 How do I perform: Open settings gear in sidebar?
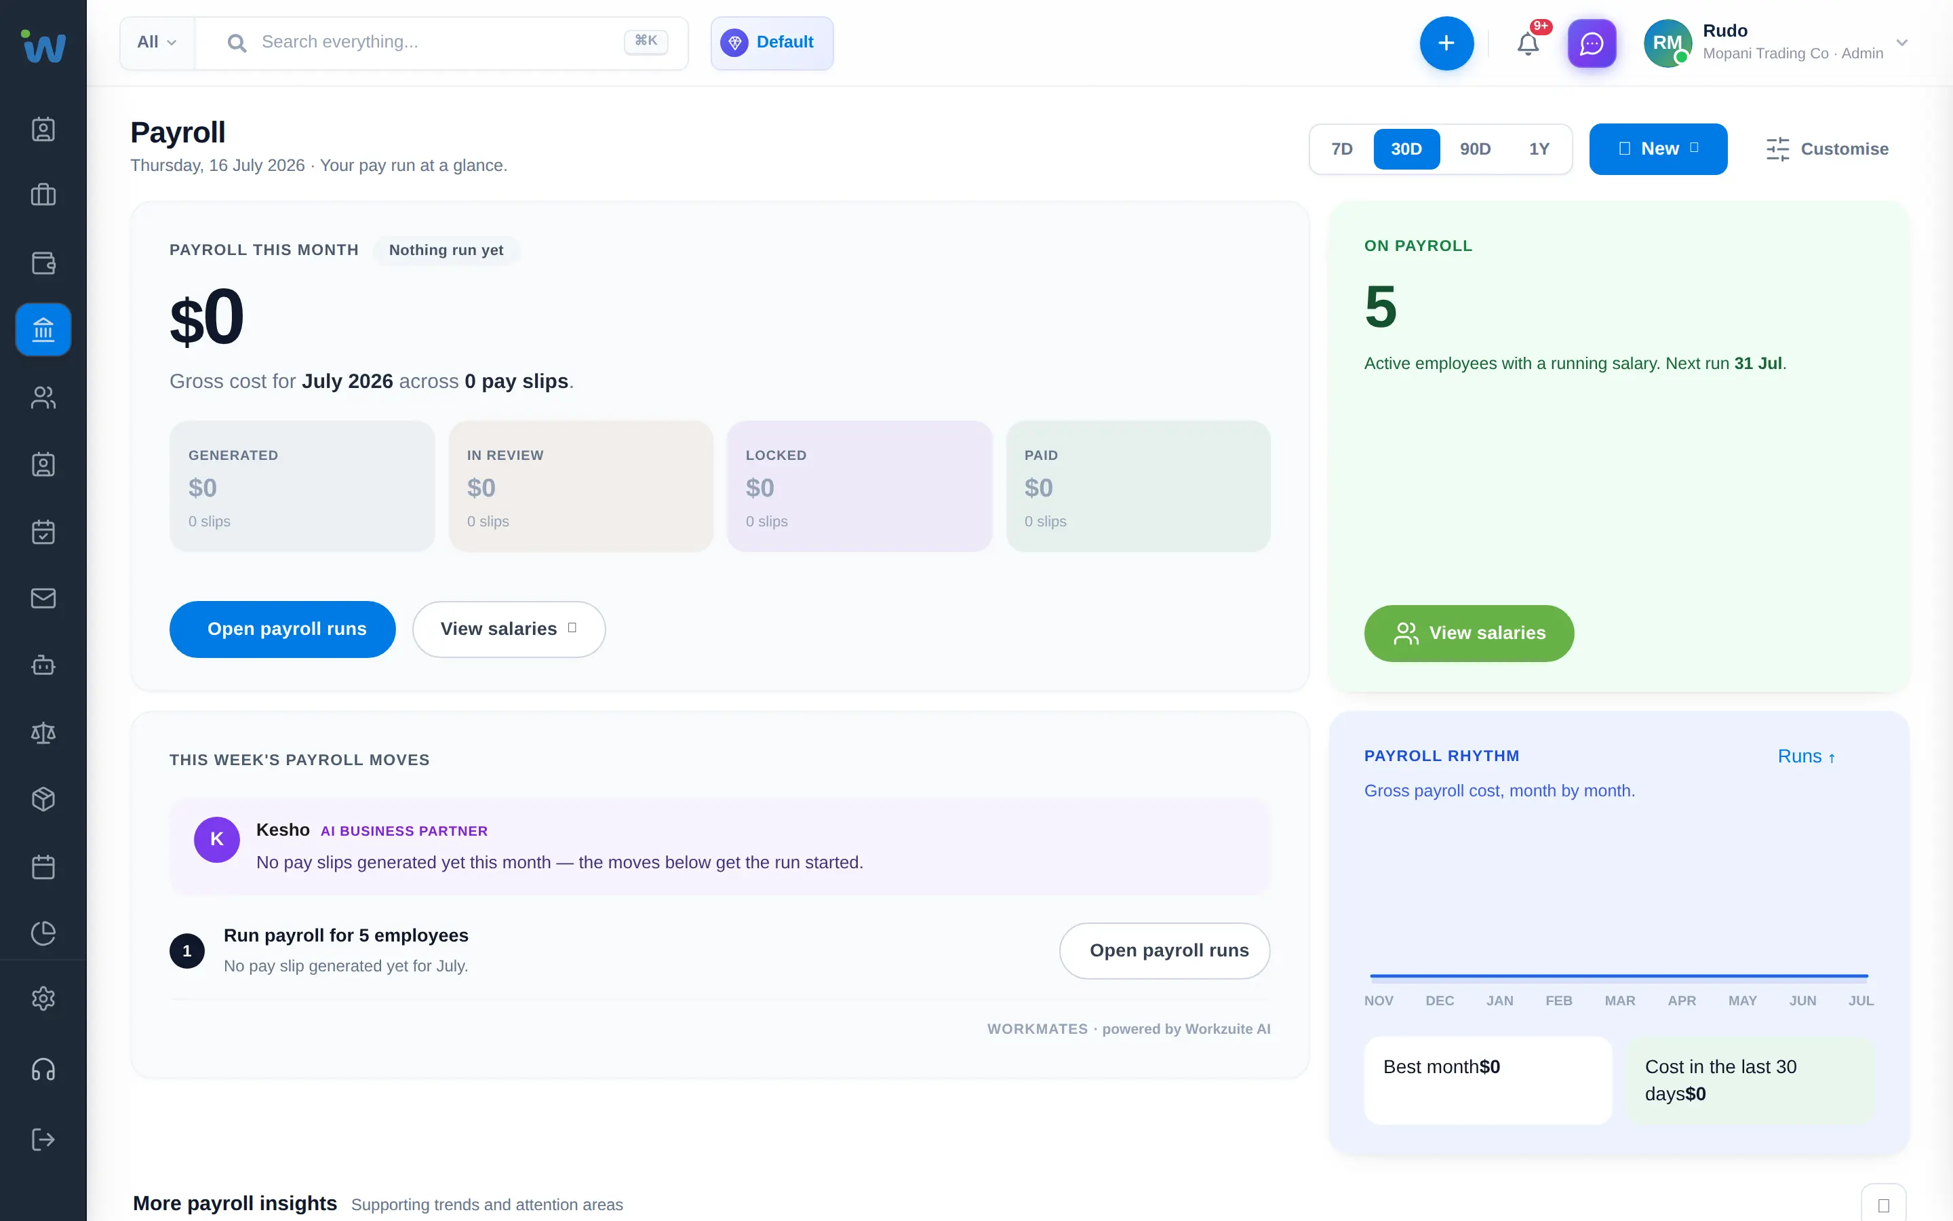click(x=43, y=999)
